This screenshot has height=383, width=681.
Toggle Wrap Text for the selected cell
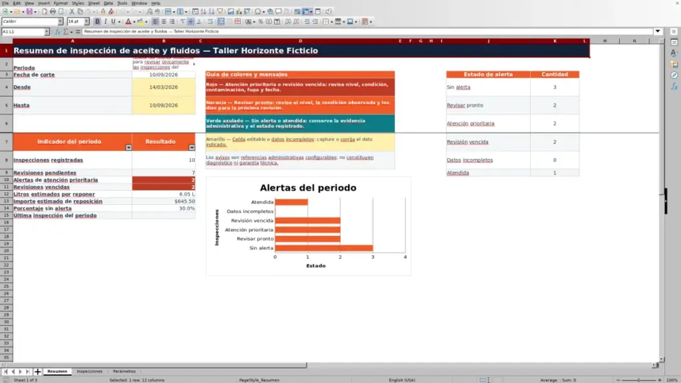pos(210,21)
